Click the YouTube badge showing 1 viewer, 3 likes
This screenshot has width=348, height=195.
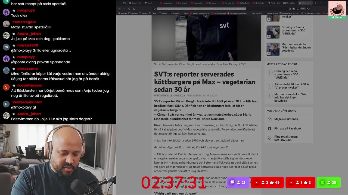tap(300, 183)
